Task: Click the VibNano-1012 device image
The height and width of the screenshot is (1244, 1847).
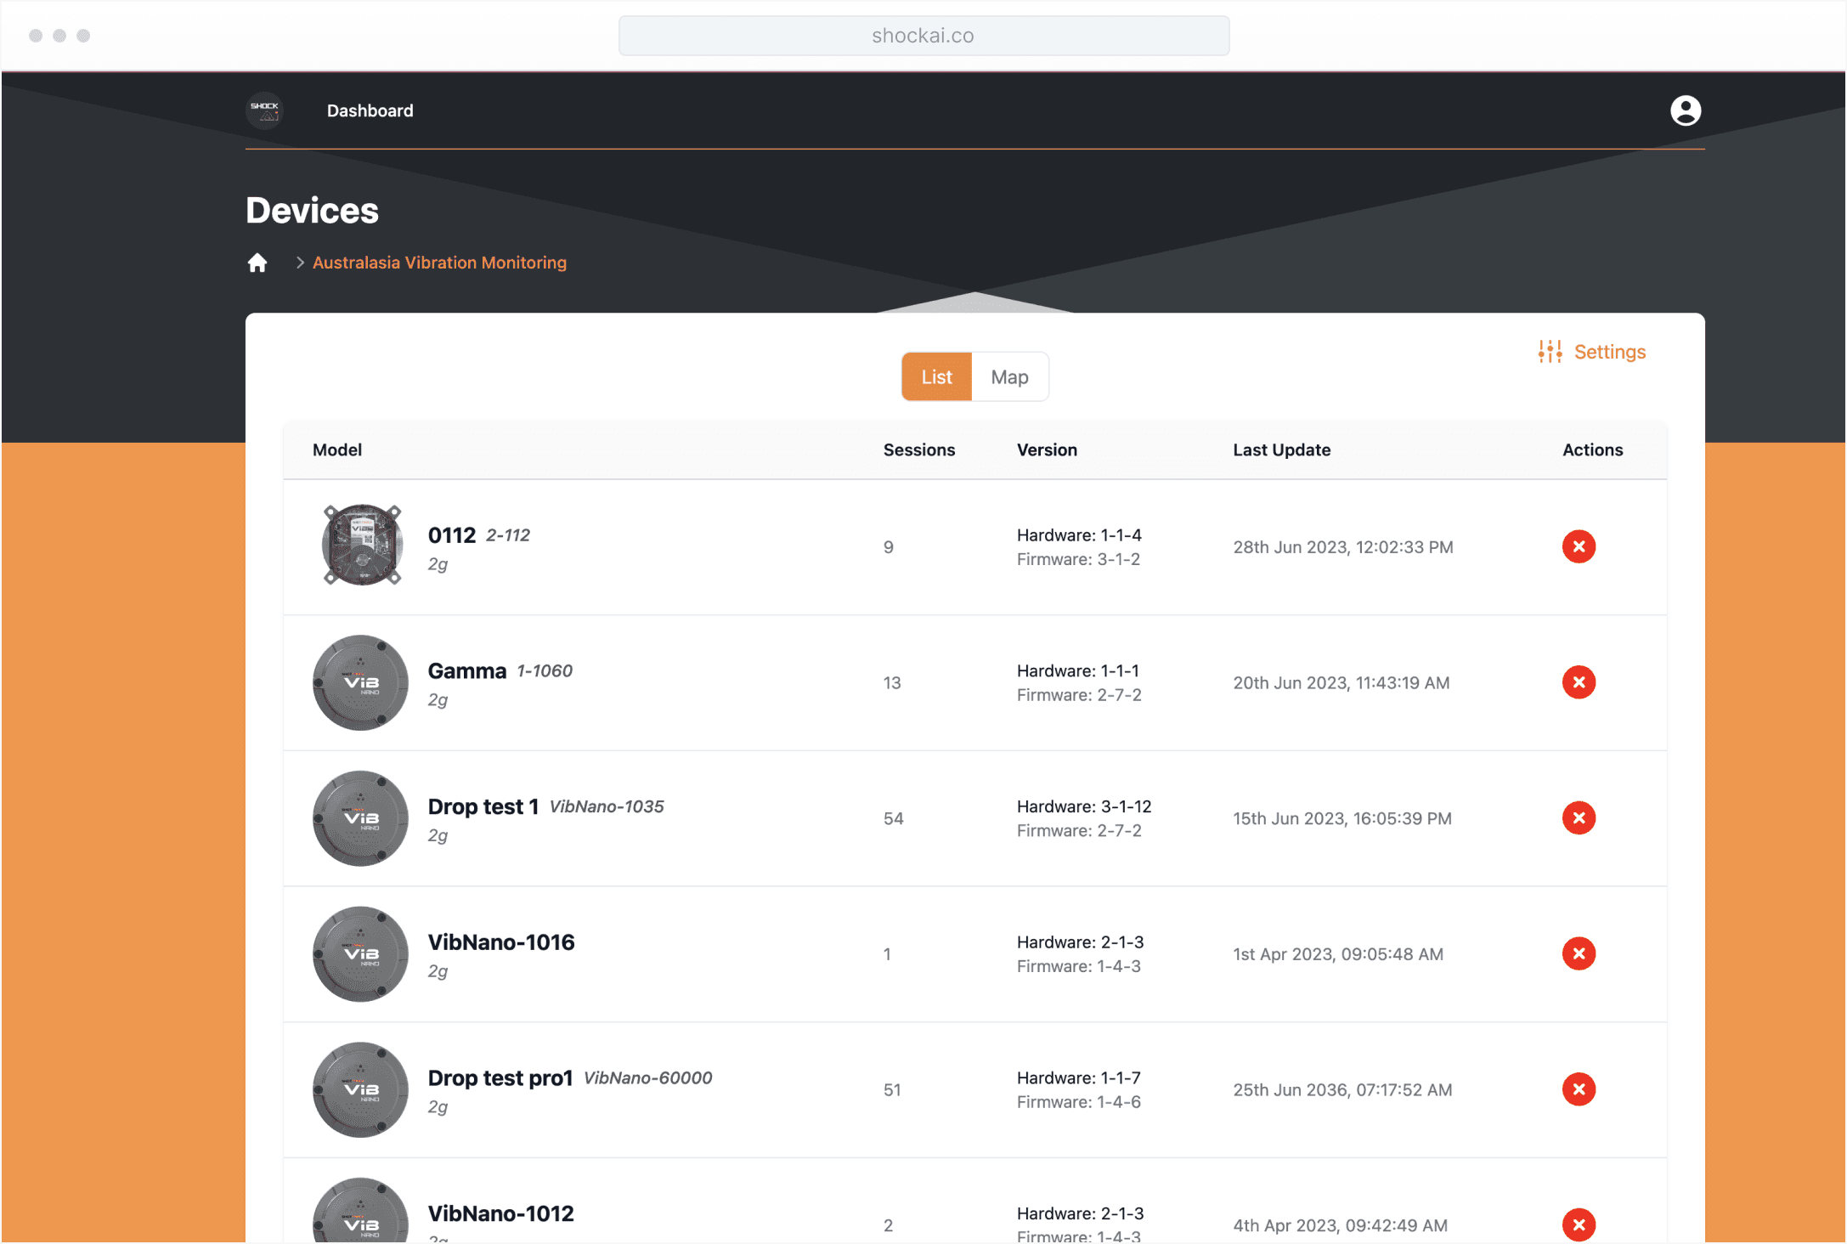Action: (x=360, y=1211)
